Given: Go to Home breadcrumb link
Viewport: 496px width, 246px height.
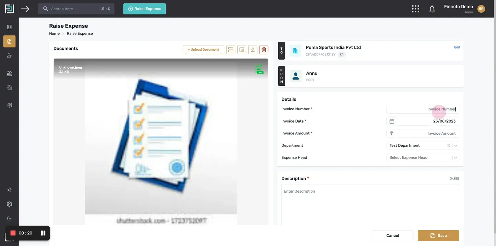Looking at the screenshot, I should [x=54, y=34].
